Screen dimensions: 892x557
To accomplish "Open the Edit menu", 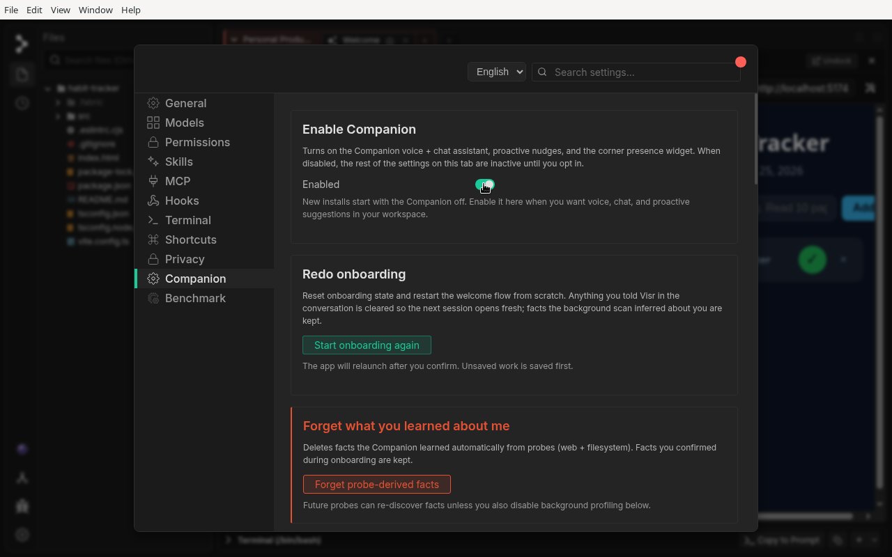I will click(34, 10).
